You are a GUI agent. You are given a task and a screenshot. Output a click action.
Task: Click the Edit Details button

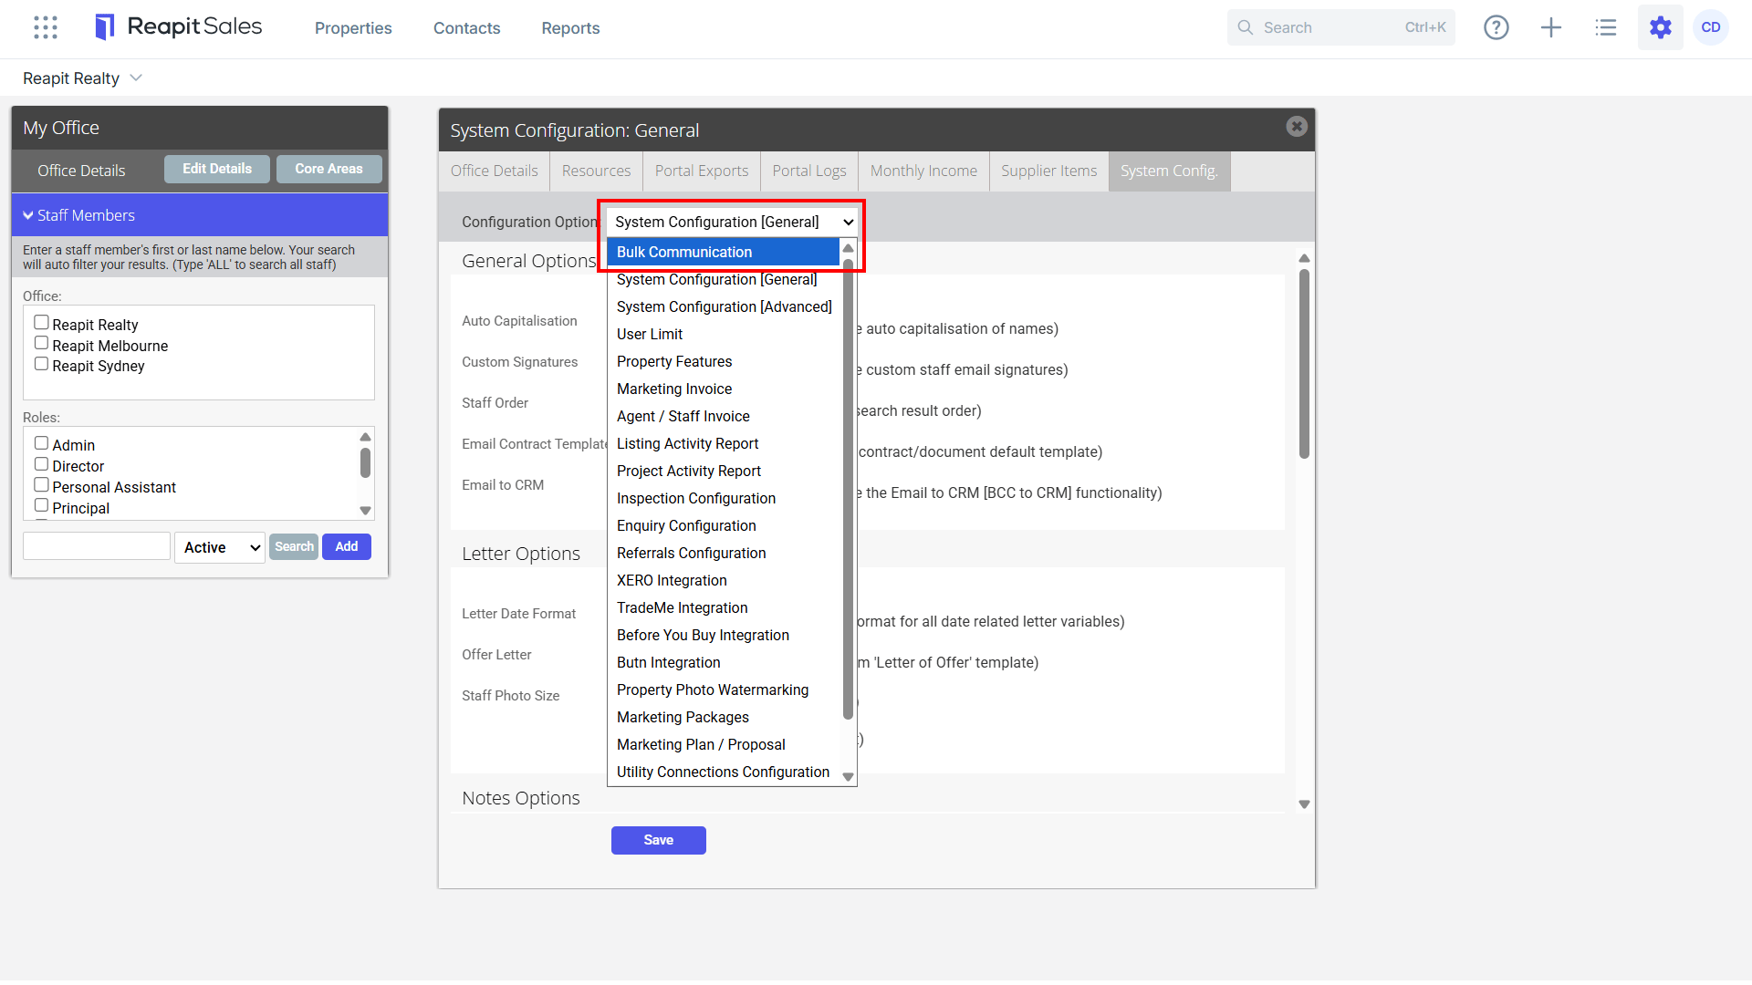tap(217, 169)
